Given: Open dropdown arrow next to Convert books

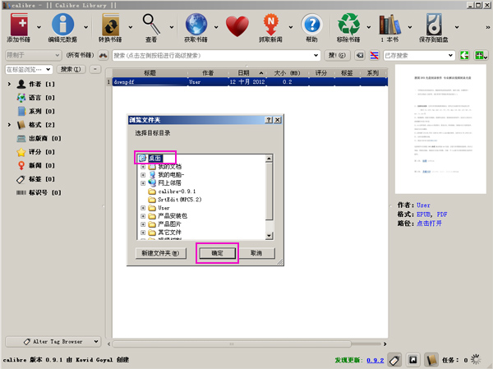Looking at the screenshot, I should (x=131, y=27).
